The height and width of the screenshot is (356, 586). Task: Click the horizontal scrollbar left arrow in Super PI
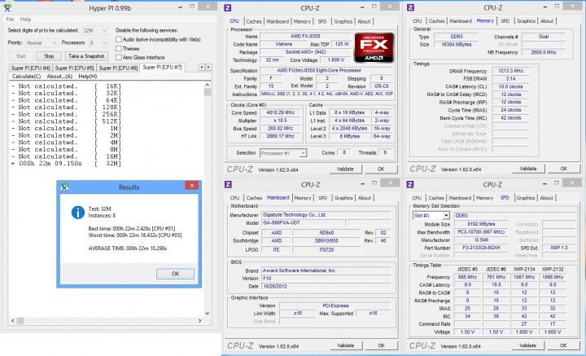tap(13, 320)
